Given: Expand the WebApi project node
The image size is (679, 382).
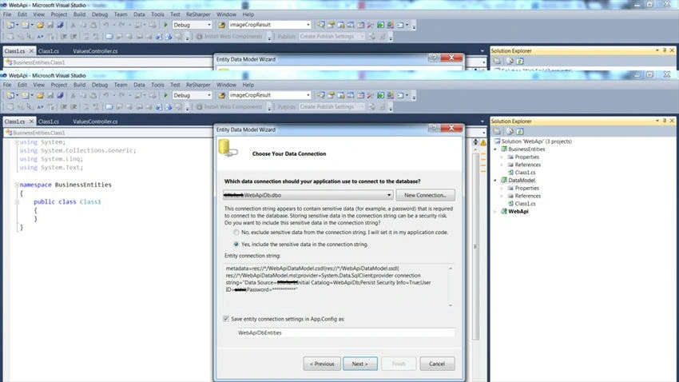Looking at the screenshot, I should click(x=495, y=211).
